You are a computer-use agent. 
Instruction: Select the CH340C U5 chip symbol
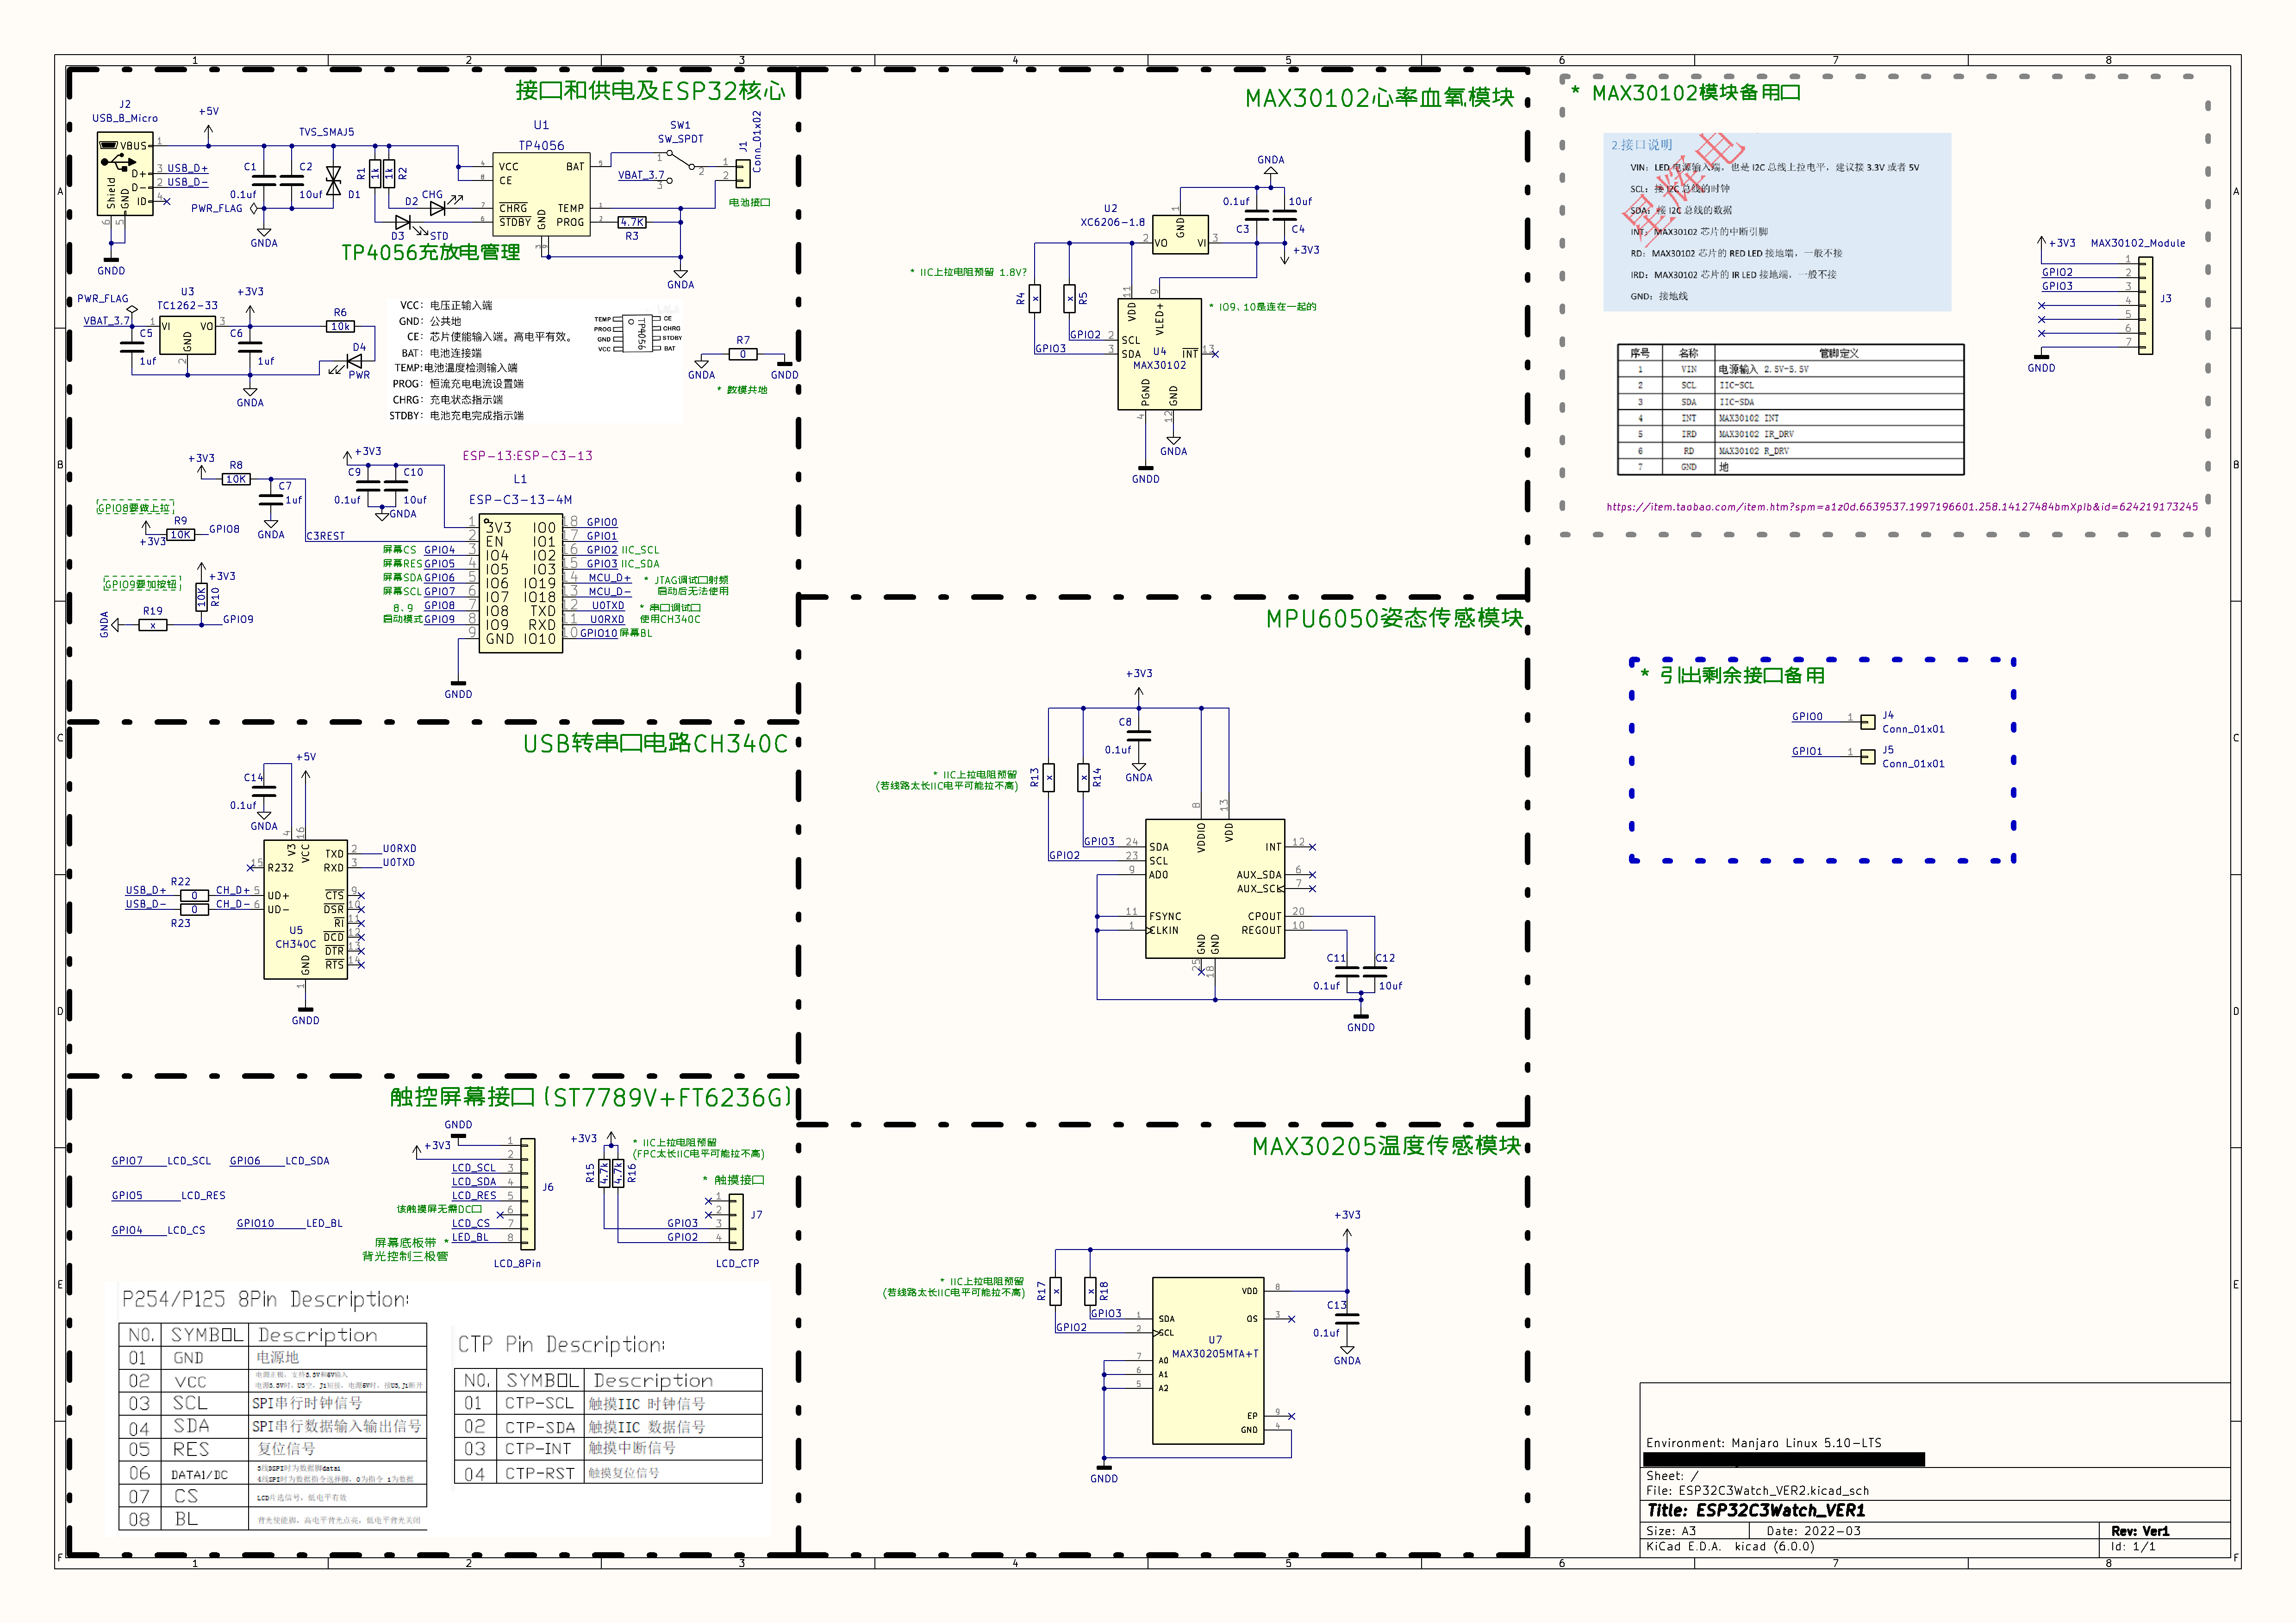click(305, 909)
